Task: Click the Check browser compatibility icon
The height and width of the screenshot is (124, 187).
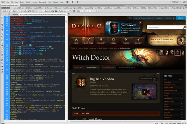Action: coord(29,11)
